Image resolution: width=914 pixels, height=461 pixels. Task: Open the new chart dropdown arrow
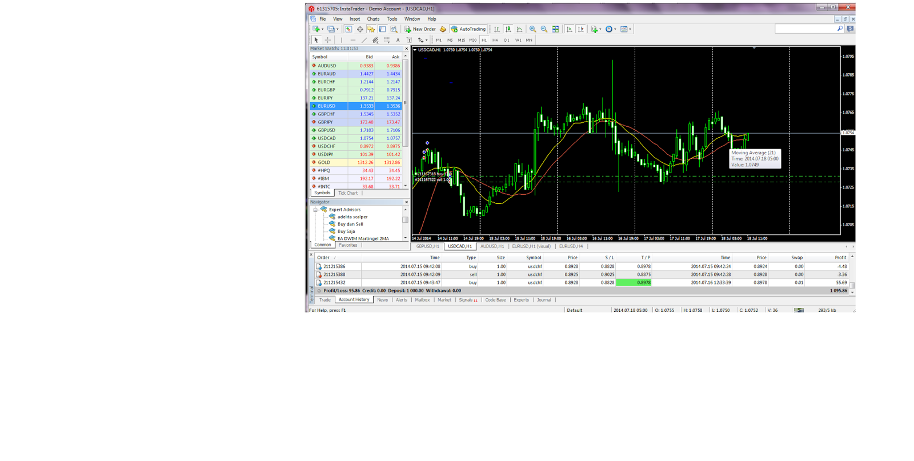(322, 29)
